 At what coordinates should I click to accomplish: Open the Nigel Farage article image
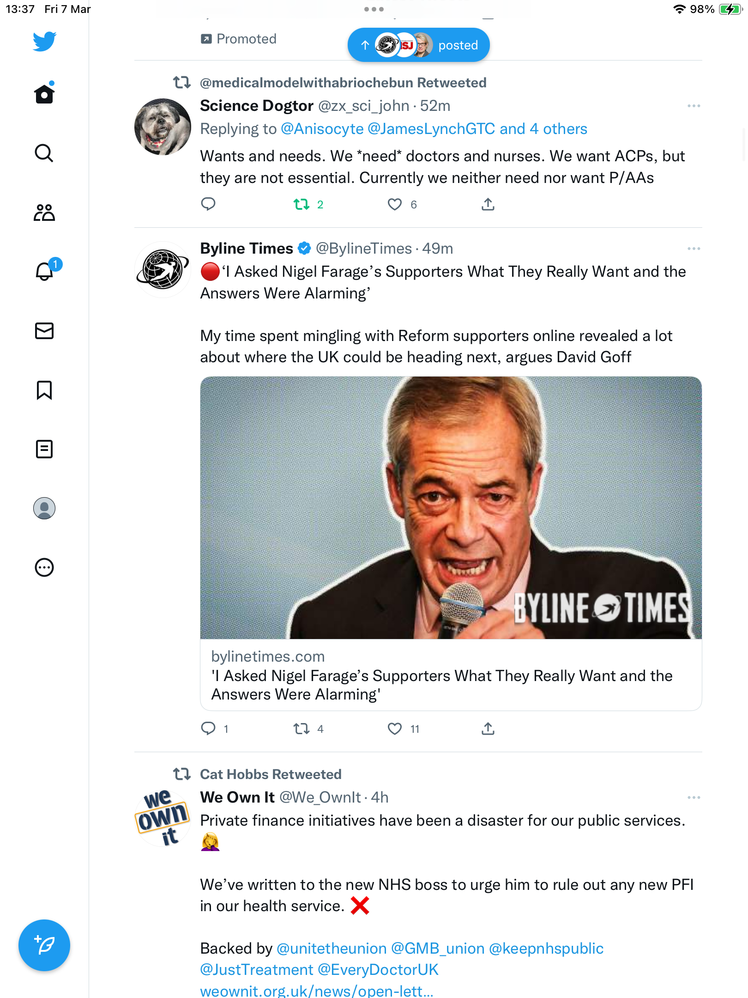click(x=451, y=508)
